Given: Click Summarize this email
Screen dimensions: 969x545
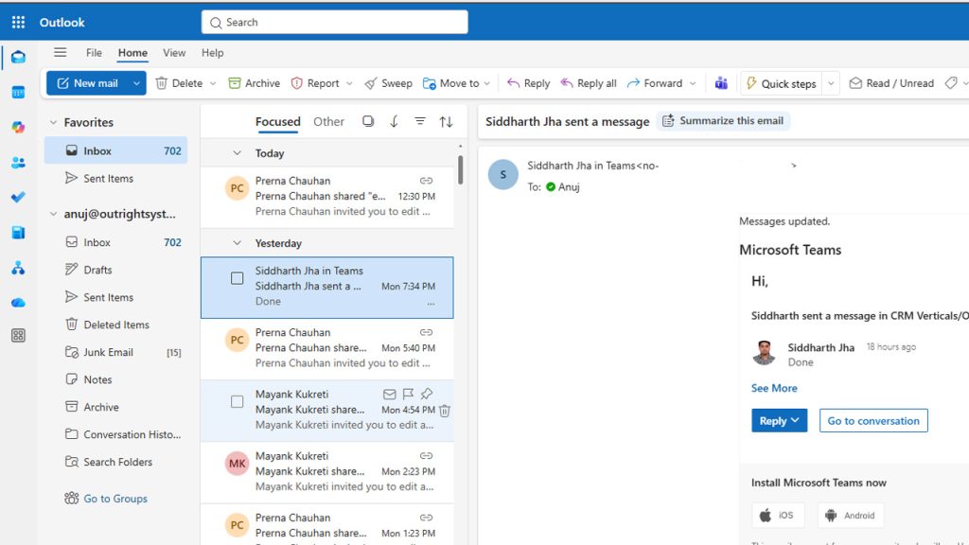Looking at the screenshot, I should point(723,121).
